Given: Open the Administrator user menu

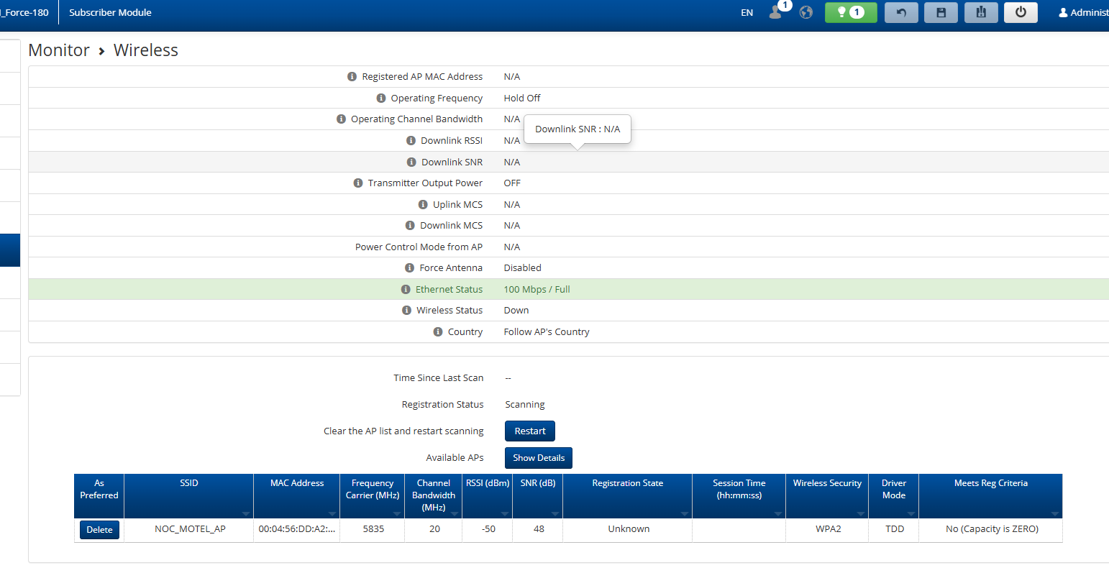Looking at the screenshot, I should coord(1084,13).
